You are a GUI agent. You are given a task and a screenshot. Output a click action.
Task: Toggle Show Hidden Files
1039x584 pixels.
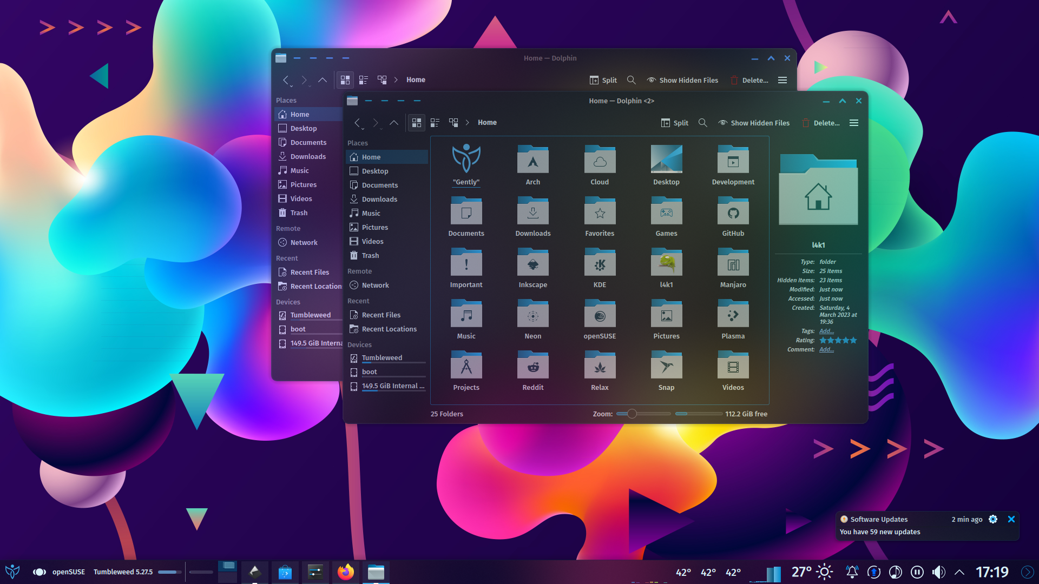coord(754,123)
